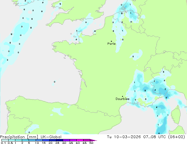Screen dimensions: 187x144
Task: Click the Paris city label
Action: tap(111, 43)
